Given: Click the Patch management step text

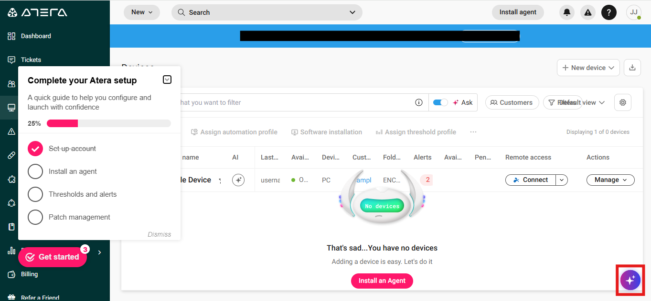Looking at the screenshot, I should coord(79,217).
